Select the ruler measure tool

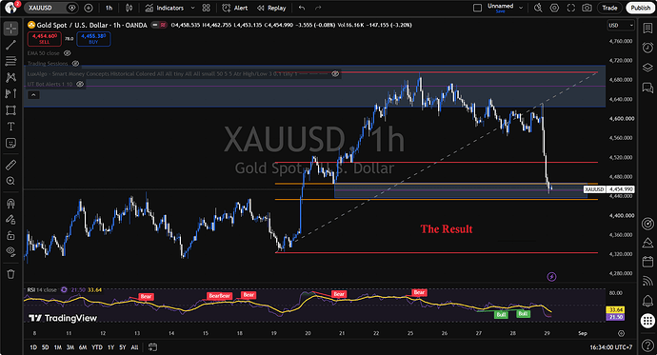pyautogui.click(x=10, y=165)
